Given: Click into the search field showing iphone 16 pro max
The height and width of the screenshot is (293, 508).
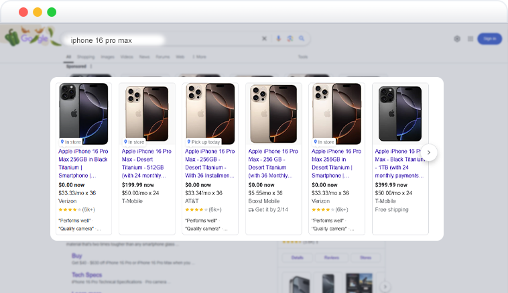Looking at the screenshot, I should click(162, 40).
